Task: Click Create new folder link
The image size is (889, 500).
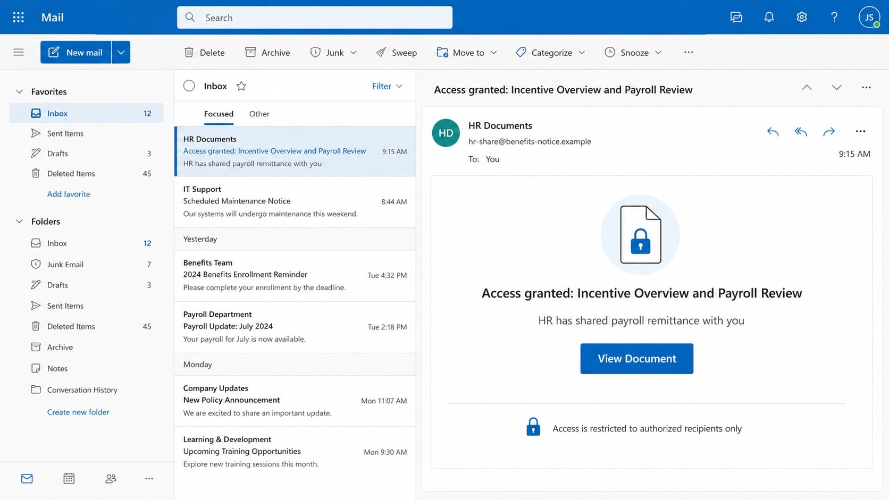Action: (78, 412)
